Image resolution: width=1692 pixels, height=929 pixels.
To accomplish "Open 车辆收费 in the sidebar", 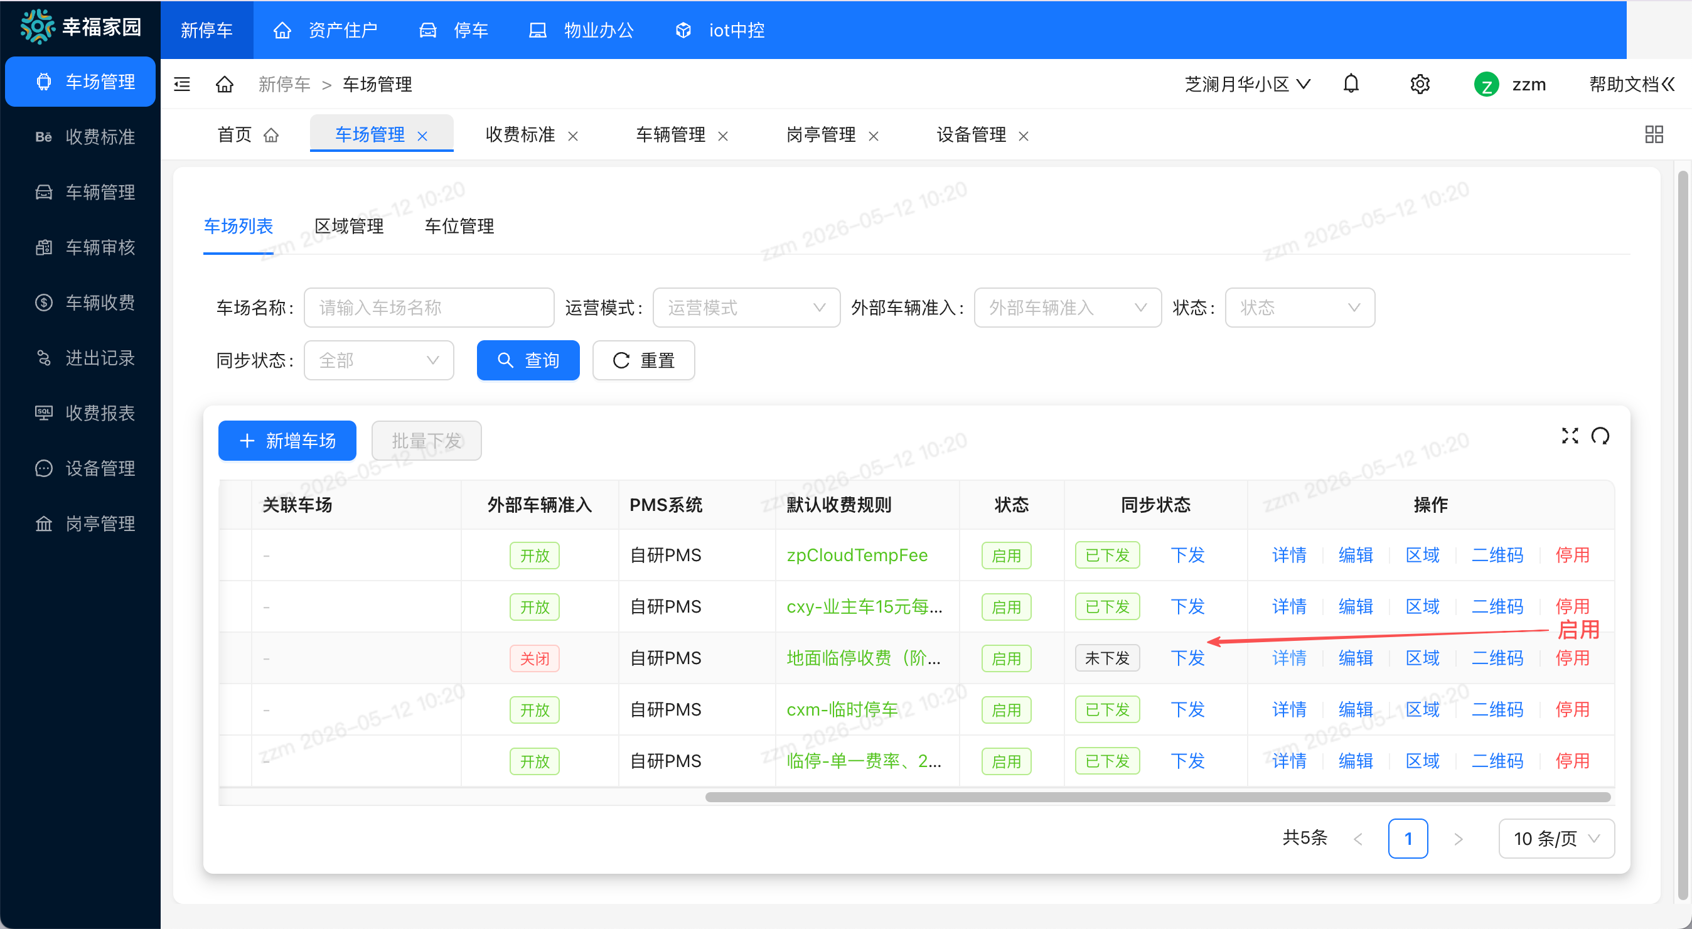I will 80,302.
